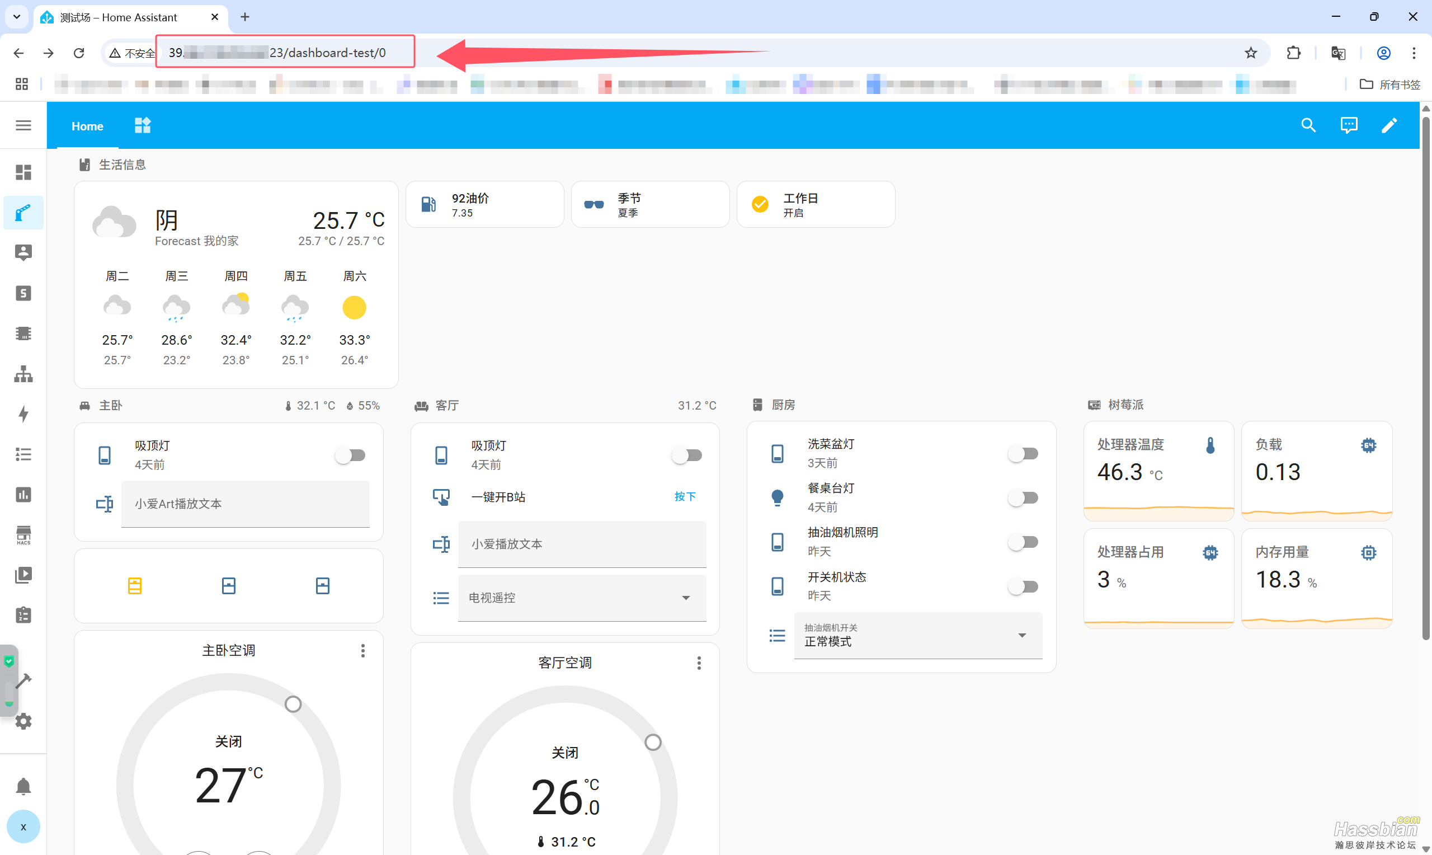The width and height of the screenshot is (1432, 855).
Task: Toggle 开关机状态 switch
Action: tap(1023, 586)
